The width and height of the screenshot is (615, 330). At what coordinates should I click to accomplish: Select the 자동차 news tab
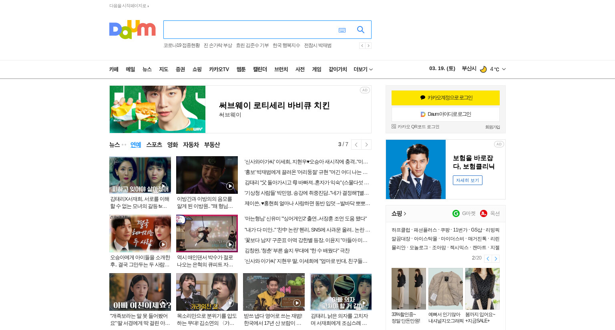[191, 145]
